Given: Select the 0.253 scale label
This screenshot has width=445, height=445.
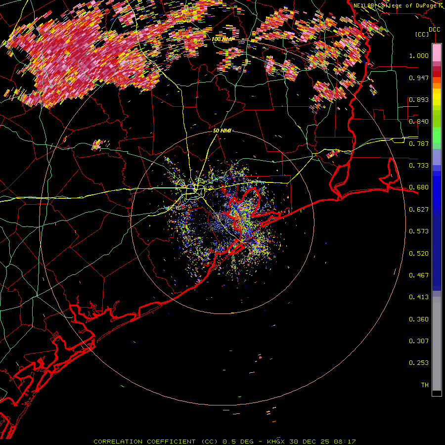Looking at the screenshot, I should [x=419, y=363].
